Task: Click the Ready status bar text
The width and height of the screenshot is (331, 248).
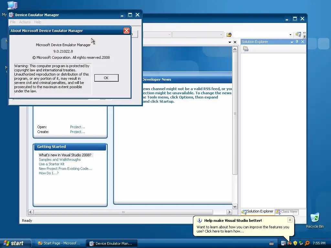Action: [x=27, y=221]
